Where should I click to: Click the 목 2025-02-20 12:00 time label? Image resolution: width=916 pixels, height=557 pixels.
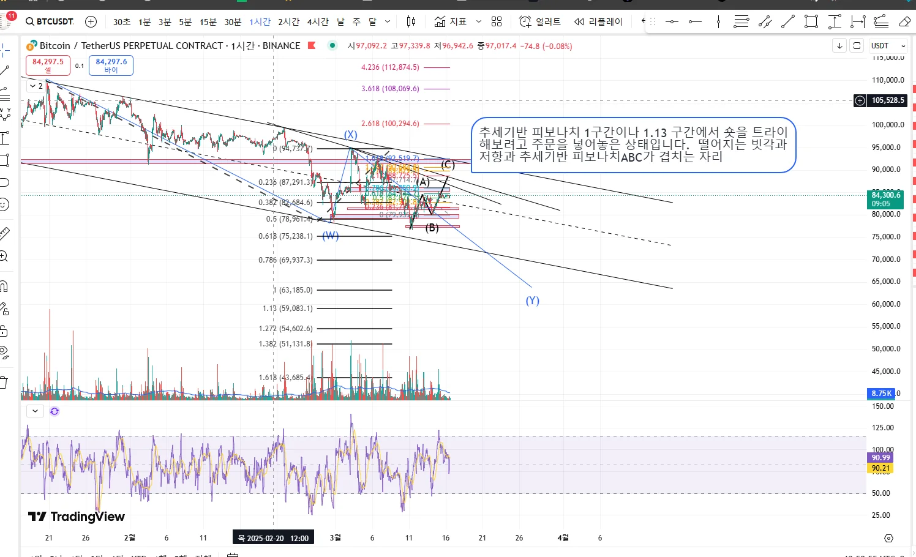point(273,538)
